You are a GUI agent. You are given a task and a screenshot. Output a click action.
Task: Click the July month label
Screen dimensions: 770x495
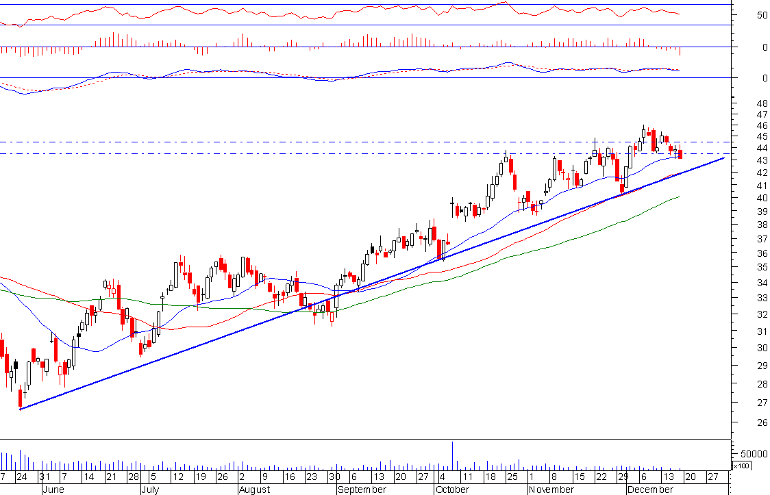pos(150,490)
